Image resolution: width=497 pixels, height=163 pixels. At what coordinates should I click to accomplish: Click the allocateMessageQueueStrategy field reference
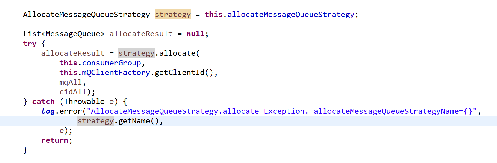[x=291, y=15]
